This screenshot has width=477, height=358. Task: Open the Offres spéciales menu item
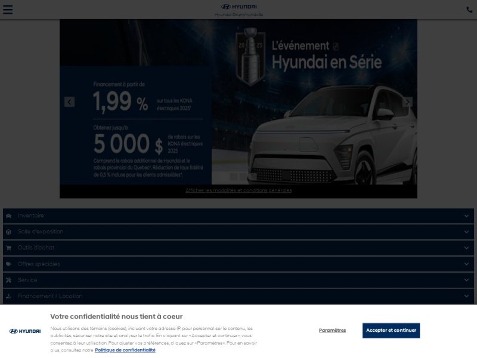[x=238, y=264]
